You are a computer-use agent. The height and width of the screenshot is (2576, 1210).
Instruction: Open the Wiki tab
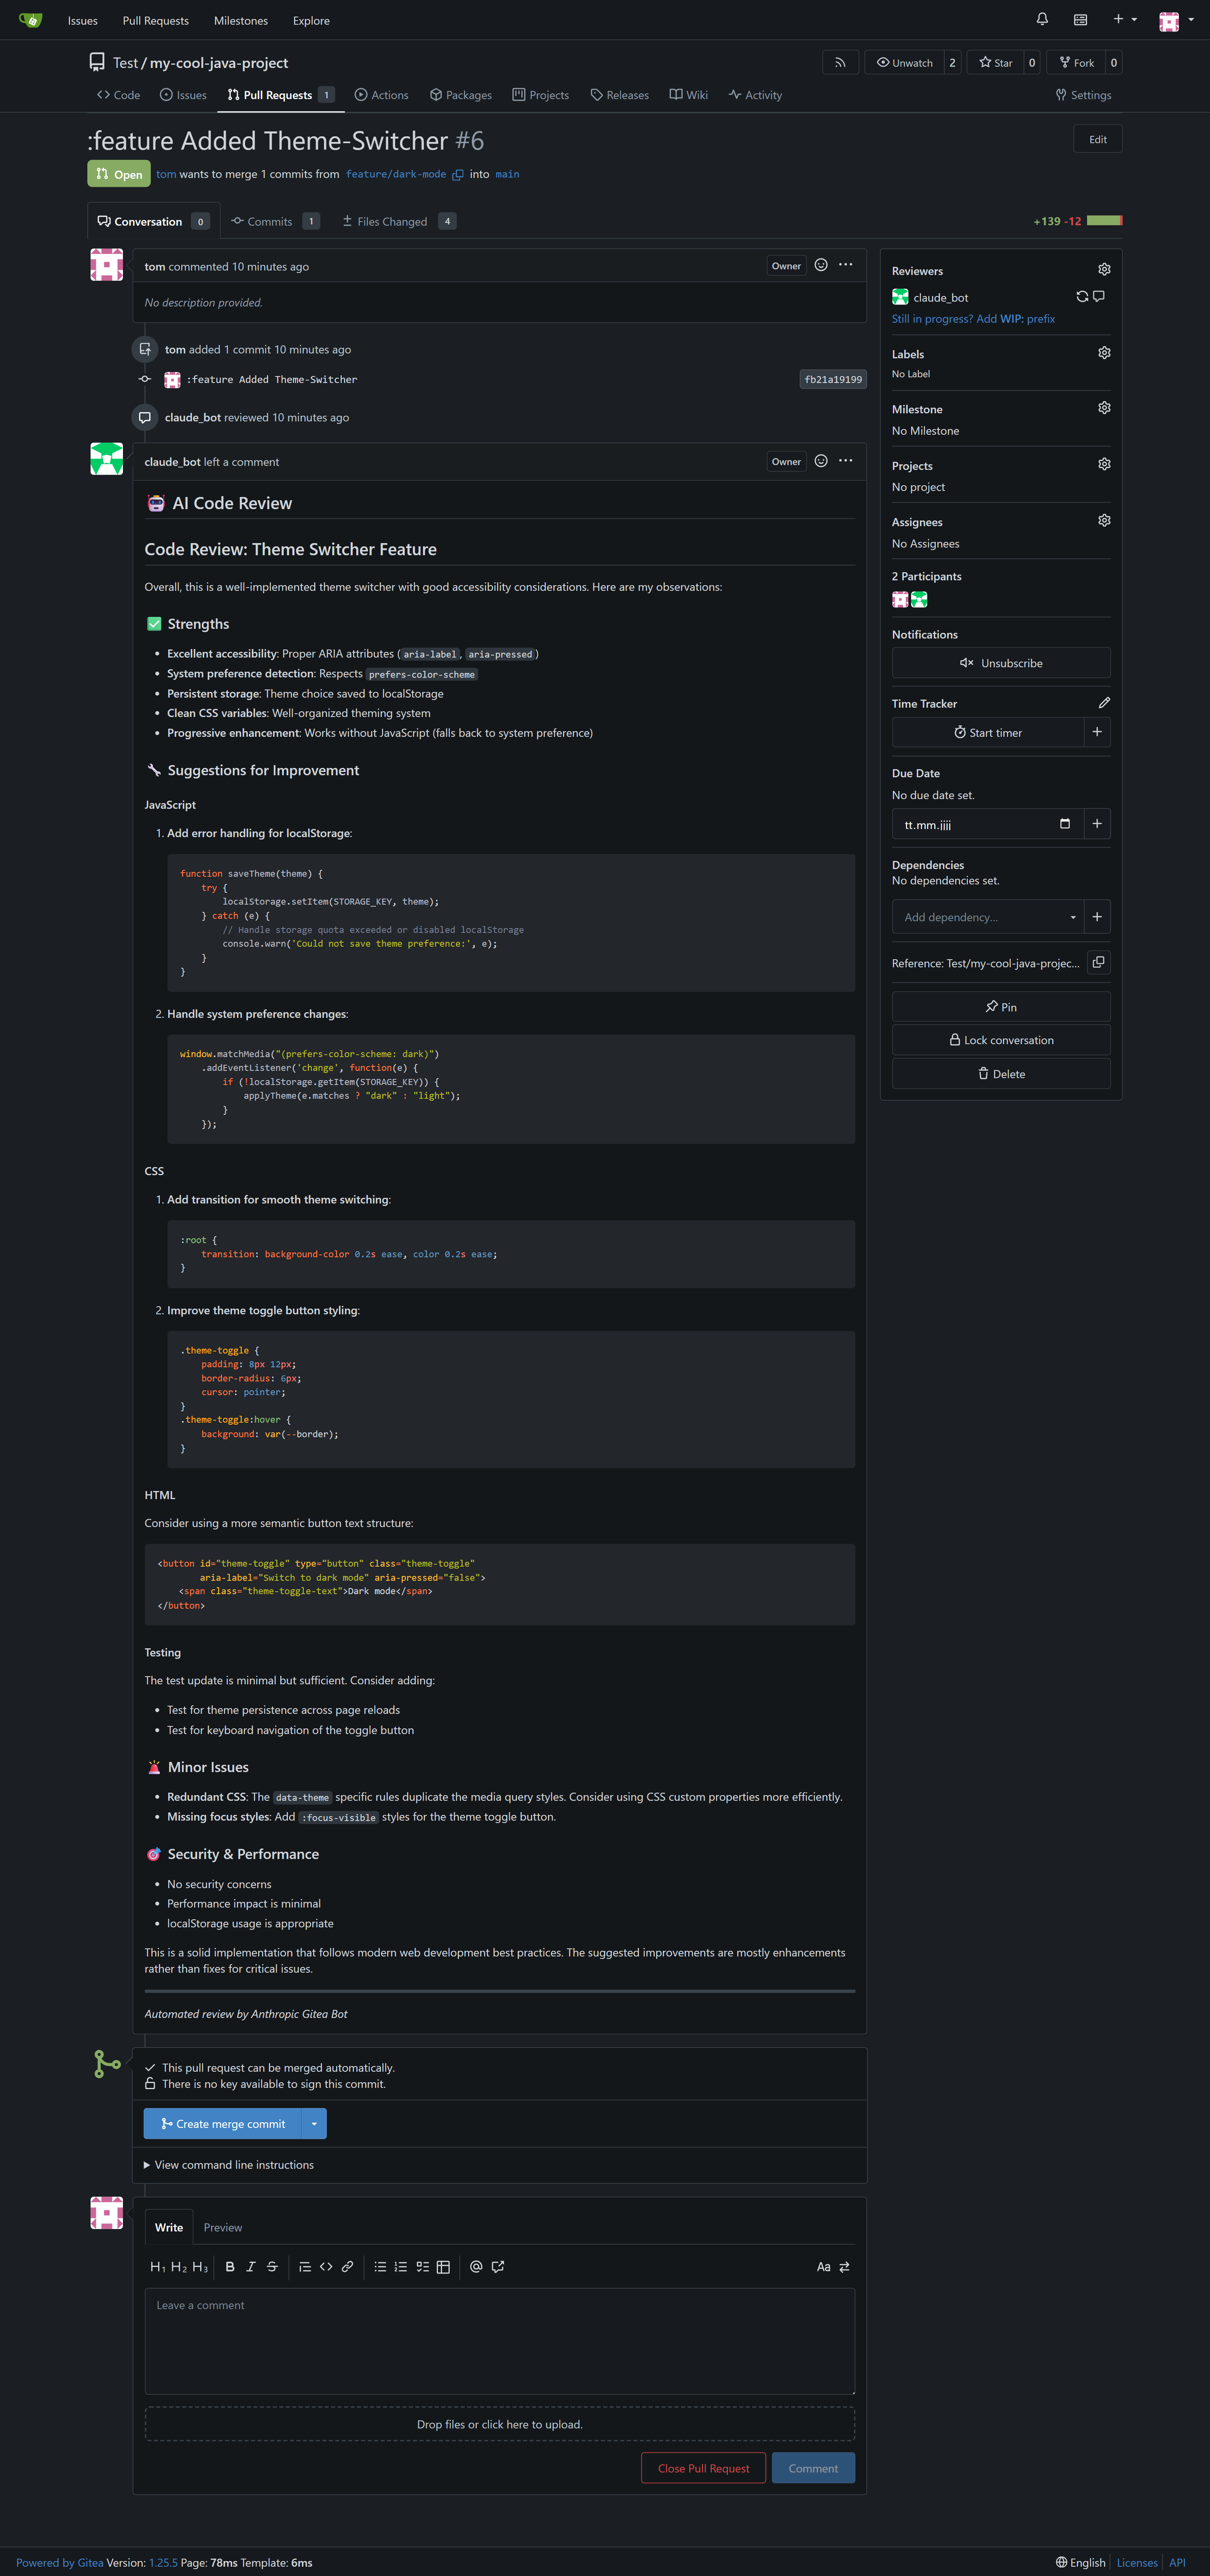689,95
